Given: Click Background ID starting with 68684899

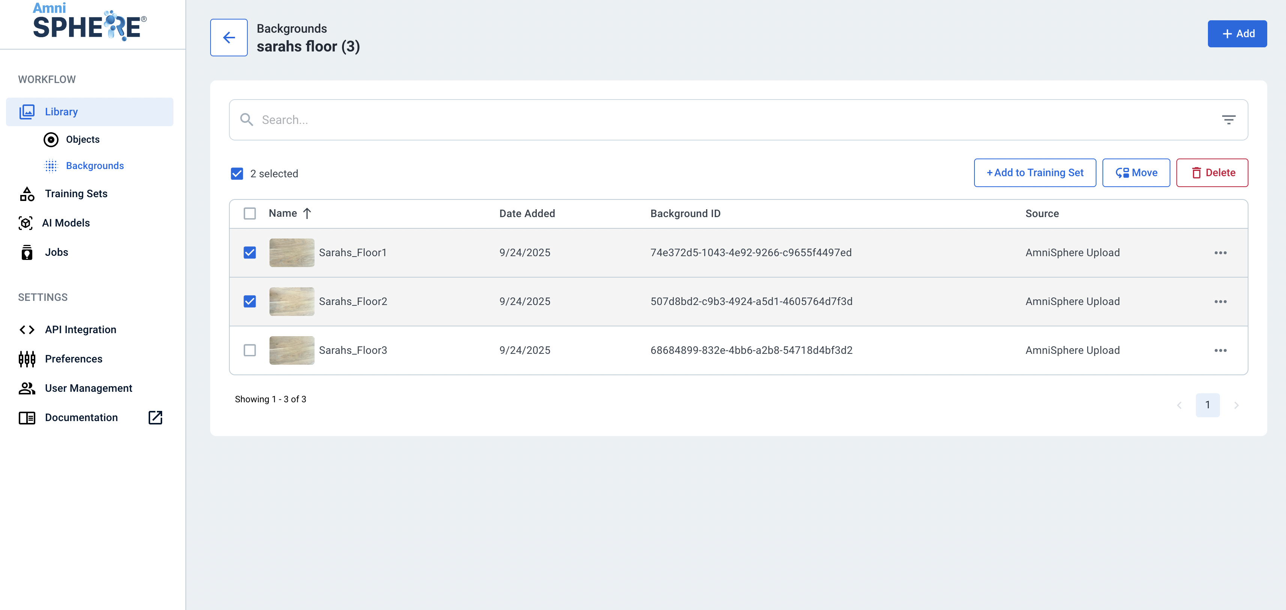Looking at the screenshot, I should (751, 351).
